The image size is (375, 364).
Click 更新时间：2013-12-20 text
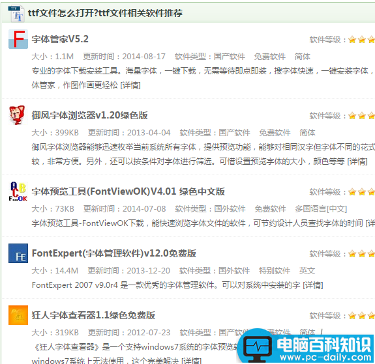click(x=129, y=271)
